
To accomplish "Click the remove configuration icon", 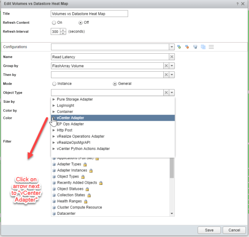I will coord(187,47).
